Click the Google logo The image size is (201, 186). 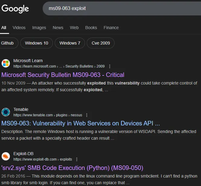(x=15, y=8)
